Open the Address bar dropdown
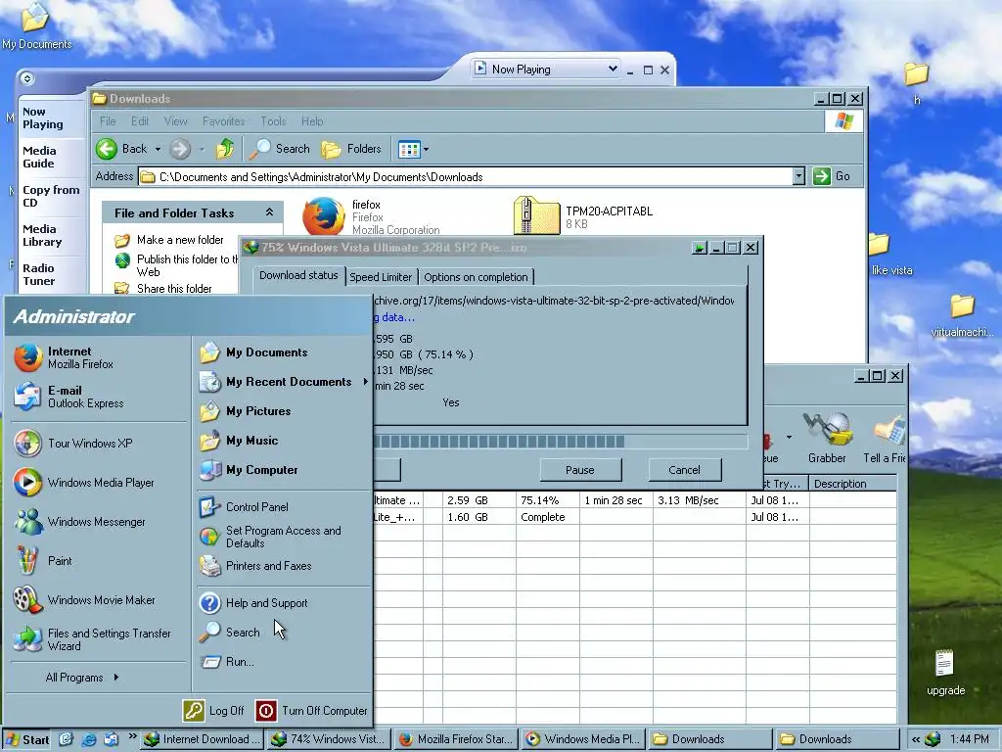Image resolution: width=1002 pixels, height=752 pixels. (x=798, y=176)
